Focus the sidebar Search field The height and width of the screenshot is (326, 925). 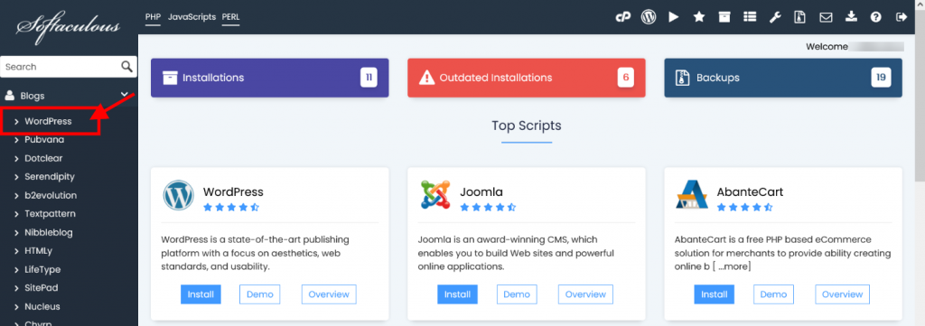[61, 67]
